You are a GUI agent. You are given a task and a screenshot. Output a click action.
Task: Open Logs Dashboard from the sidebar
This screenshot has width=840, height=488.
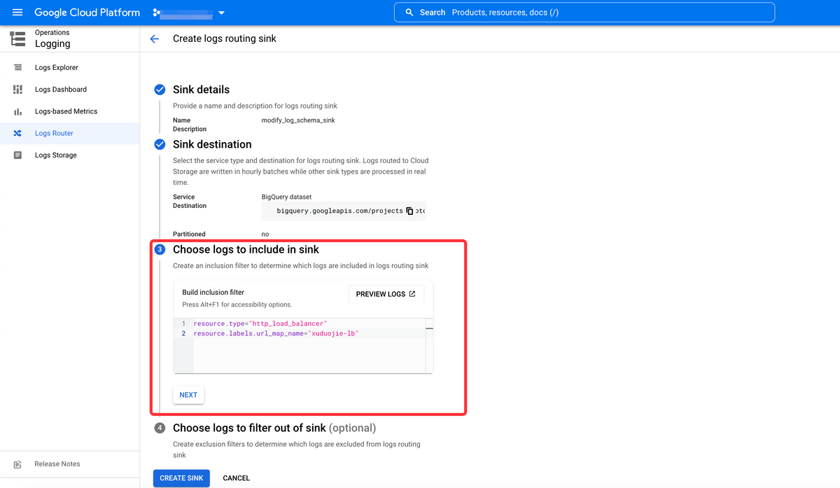coord(61,90)
